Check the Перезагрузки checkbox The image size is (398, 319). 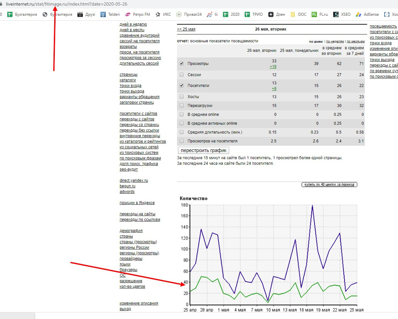pyautogui.click(x=182, y=106)
